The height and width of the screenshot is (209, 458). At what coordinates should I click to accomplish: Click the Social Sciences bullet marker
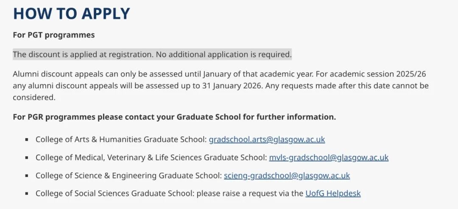[27, 194]
